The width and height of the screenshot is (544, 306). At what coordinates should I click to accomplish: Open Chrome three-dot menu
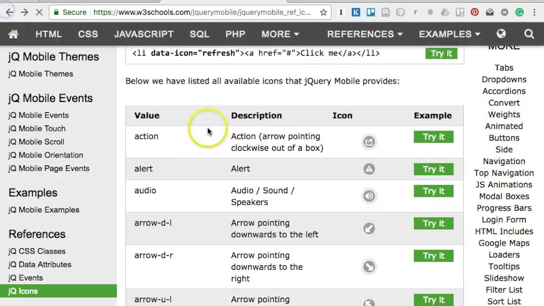point(534,12)
